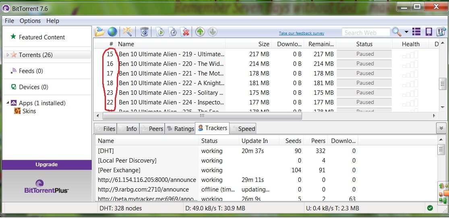The width and height of the screenshot is (449, 218).
Task: Click DHT: 328 nodes in status bar
Action: [x=120, y=208]
